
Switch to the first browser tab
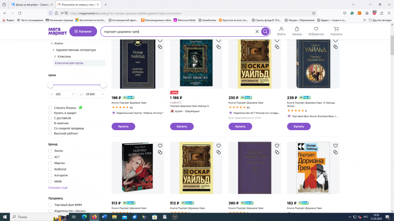[32, 4]
